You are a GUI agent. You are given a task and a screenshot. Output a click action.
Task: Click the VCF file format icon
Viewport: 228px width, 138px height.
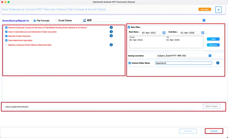point(85,20)
